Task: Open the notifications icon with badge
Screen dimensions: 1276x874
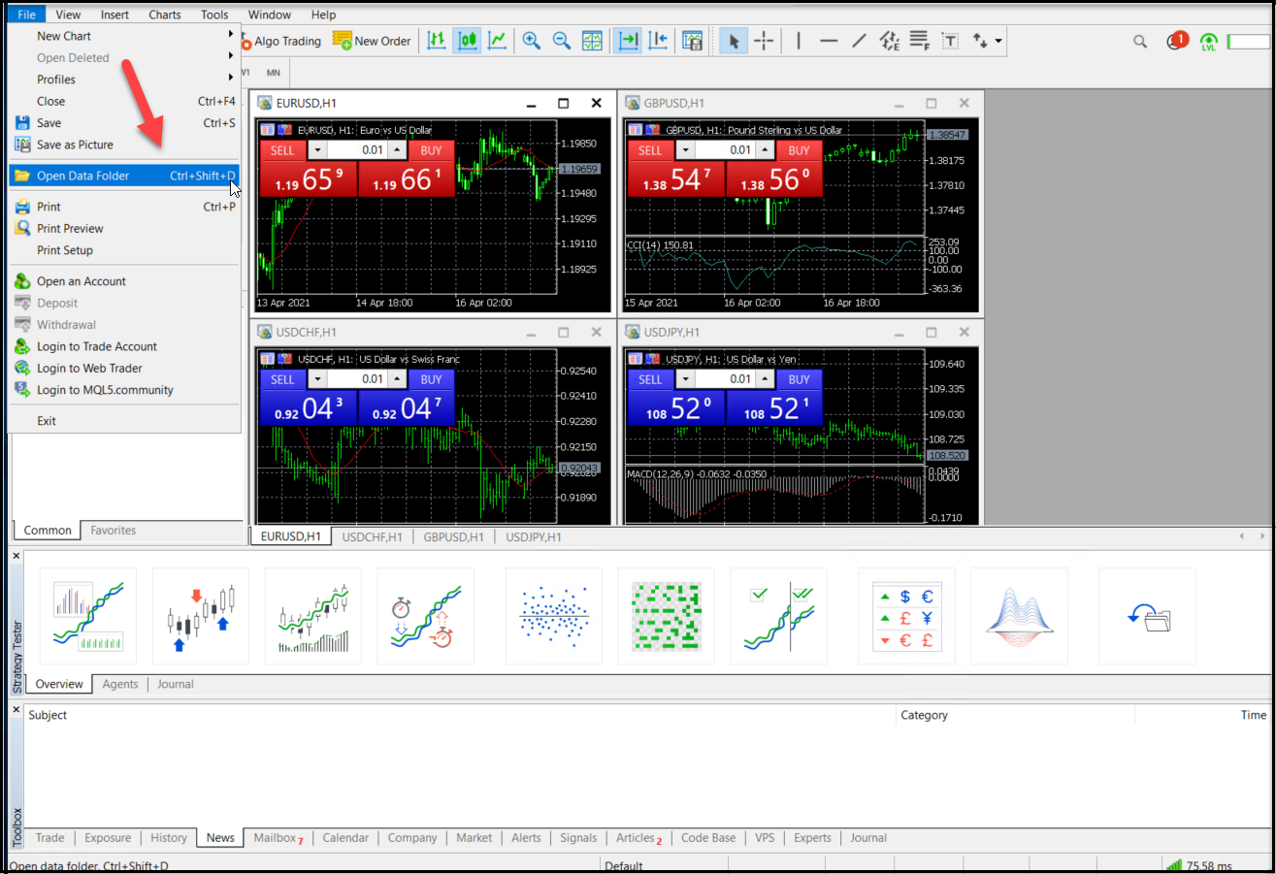Action: [x=1176, y=41]
